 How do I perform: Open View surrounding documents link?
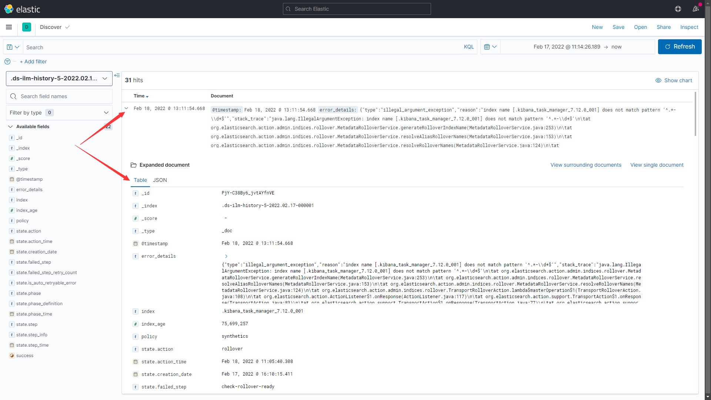click(586, 165)
